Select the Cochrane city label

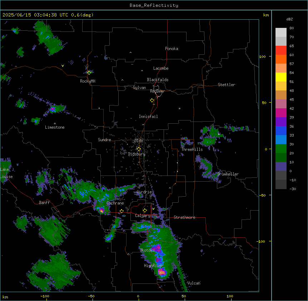coord(115,203)
